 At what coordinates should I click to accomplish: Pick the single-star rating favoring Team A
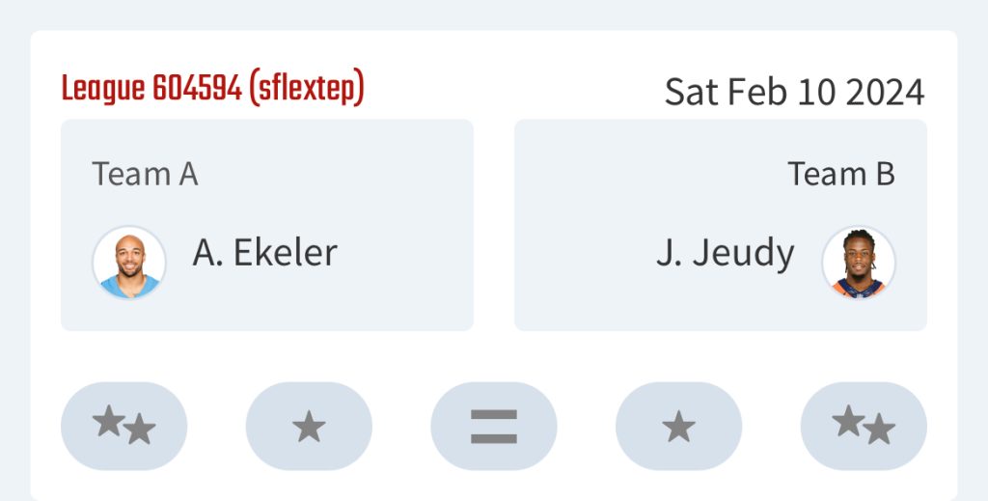tap(309, 426)
